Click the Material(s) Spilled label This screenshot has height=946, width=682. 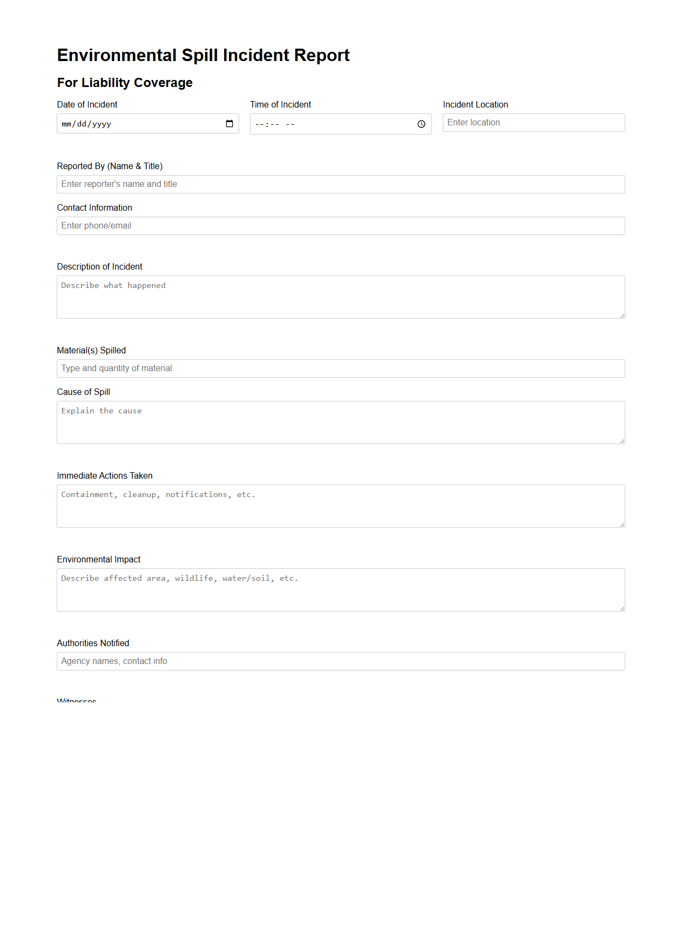91,350
